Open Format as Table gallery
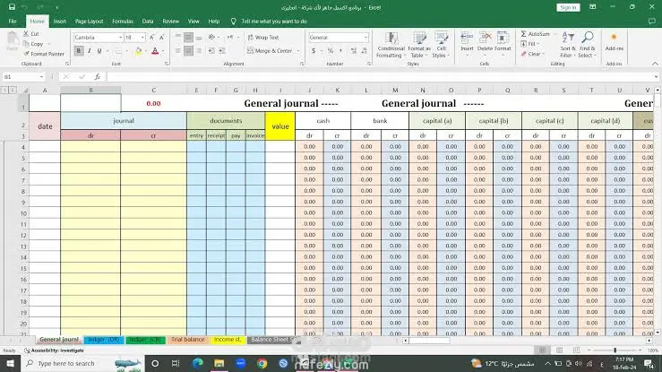The height and width of the screenshot is (372, 662). (x=419, y=44)
